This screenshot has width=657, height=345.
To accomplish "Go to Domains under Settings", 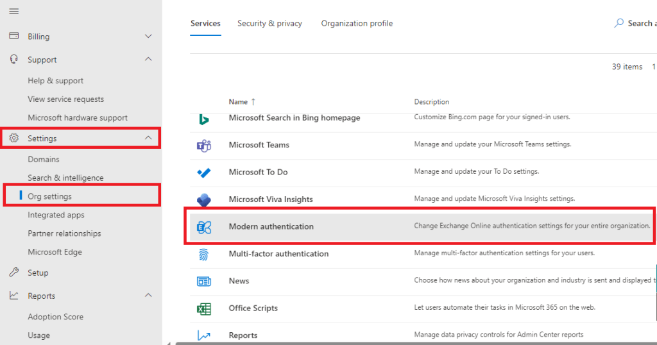I will [x=44, y=159].
